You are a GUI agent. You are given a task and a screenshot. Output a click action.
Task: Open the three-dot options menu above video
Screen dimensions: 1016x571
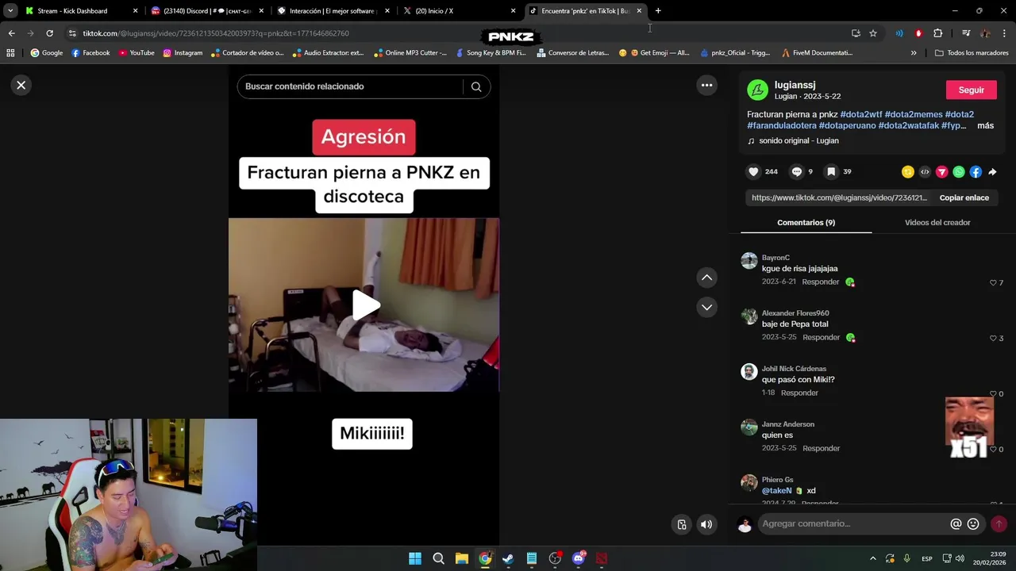[x=706, y=85]
